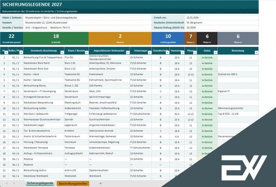Select Nennstrom cell 32 A

click(x=177, y=114)
